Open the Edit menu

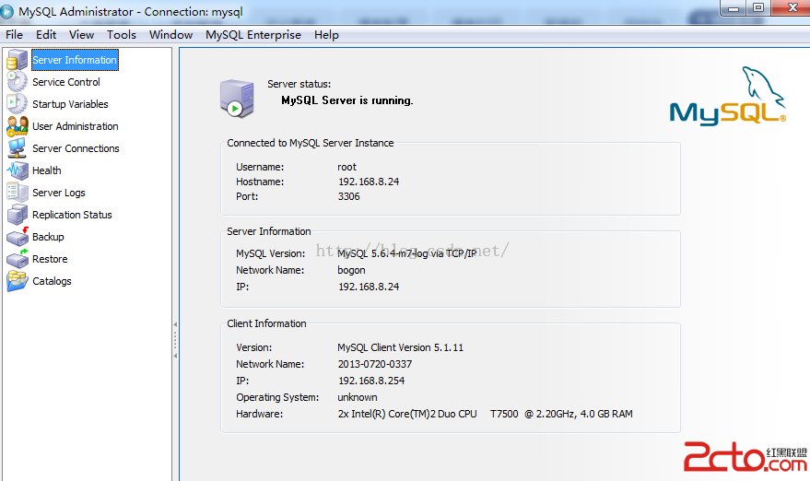46,35
